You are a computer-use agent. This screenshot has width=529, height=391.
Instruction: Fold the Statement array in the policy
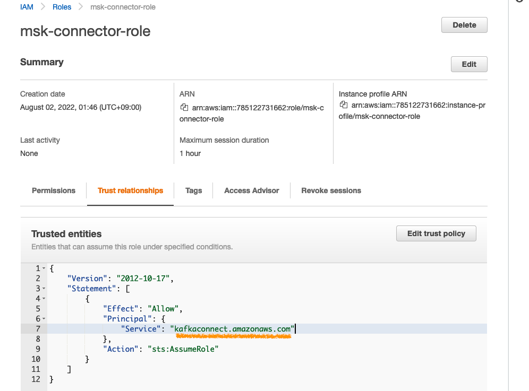pos(44,289)
